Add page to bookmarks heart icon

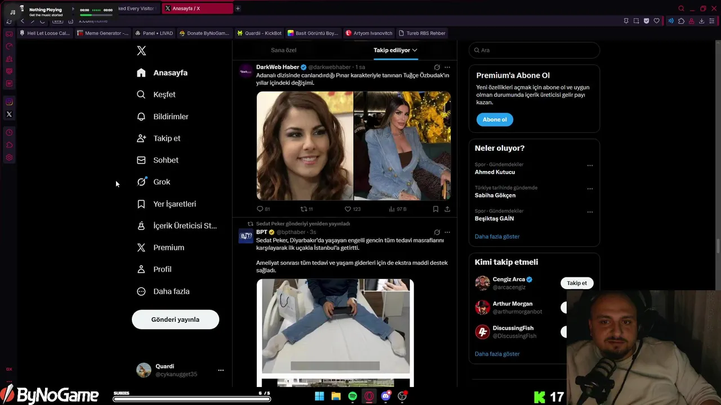tap(656, 21)
